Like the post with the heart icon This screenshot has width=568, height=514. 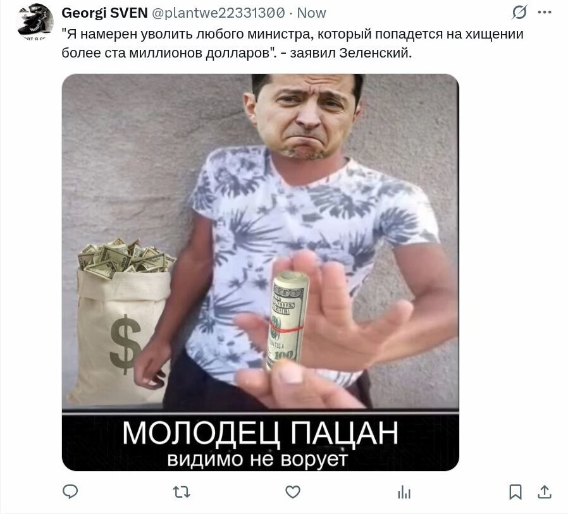(x=293, y=492)
